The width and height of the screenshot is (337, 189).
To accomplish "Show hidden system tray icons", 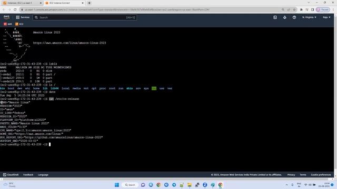I will point(286,185).
